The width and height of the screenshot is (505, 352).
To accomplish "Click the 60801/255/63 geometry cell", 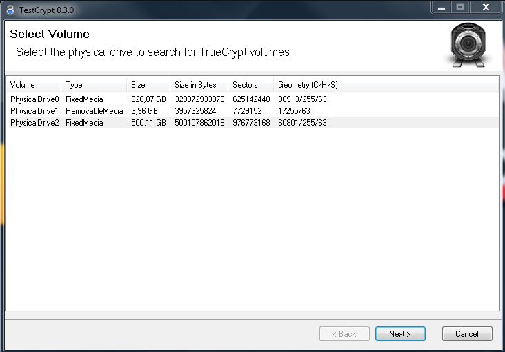I will [302, 122].
